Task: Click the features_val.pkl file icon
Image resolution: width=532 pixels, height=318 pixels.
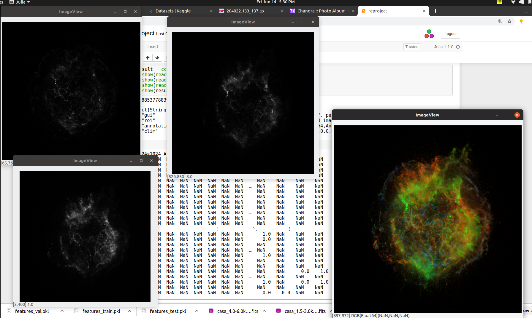Action: (9, 311)
